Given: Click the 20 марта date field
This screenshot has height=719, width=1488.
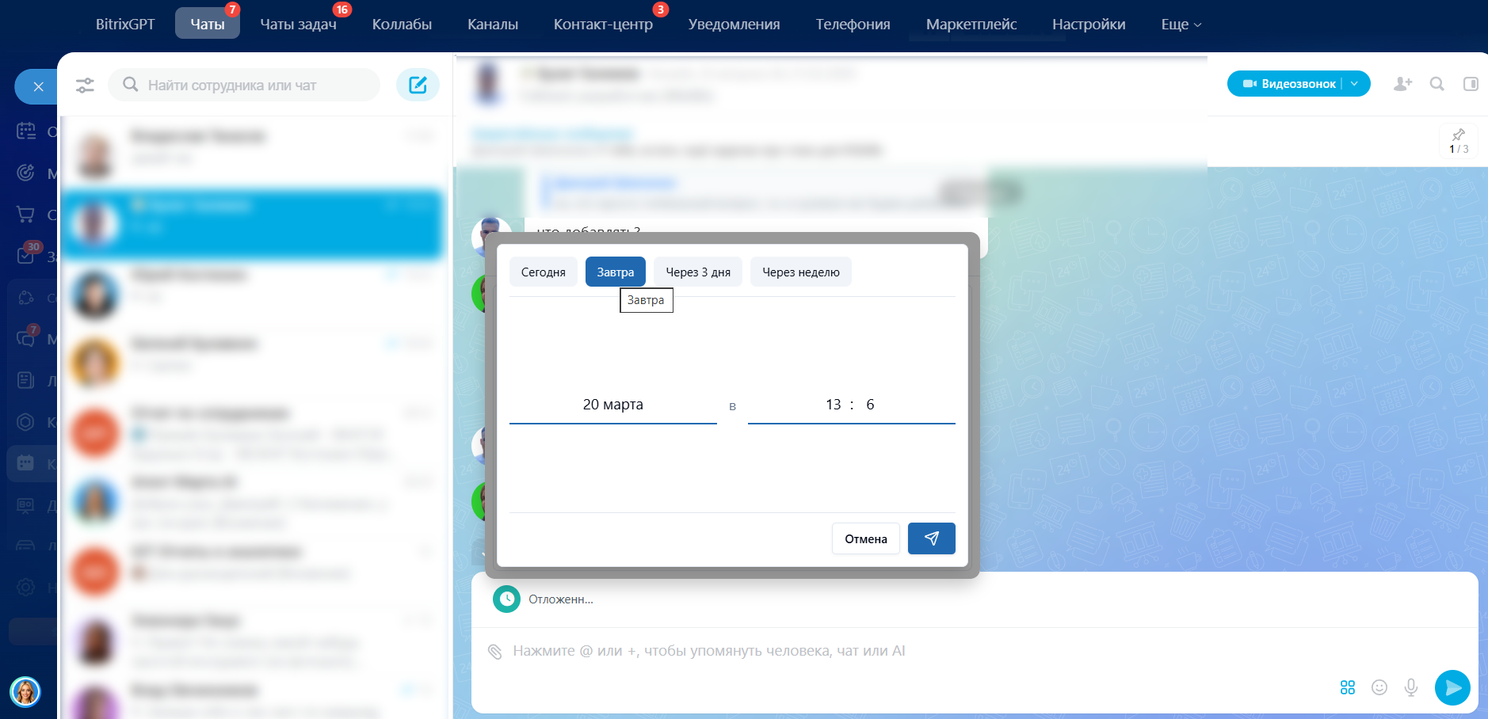Looking at the screenshot, I should 613,405.
